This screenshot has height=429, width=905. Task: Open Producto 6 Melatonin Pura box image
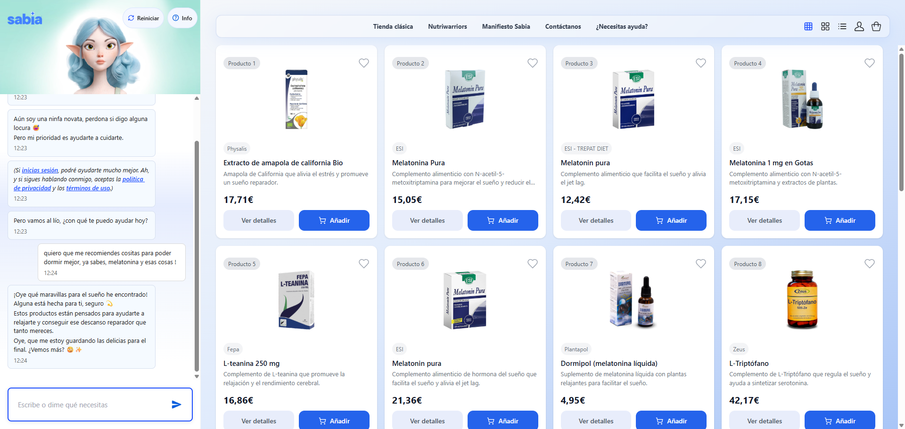pos(465,300)
